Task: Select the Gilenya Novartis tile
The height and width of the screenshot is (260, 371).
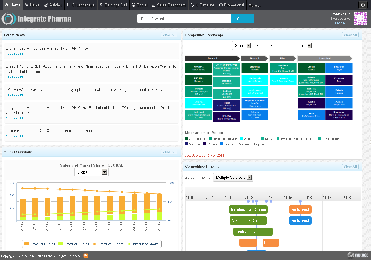Action: pos(311,68)
